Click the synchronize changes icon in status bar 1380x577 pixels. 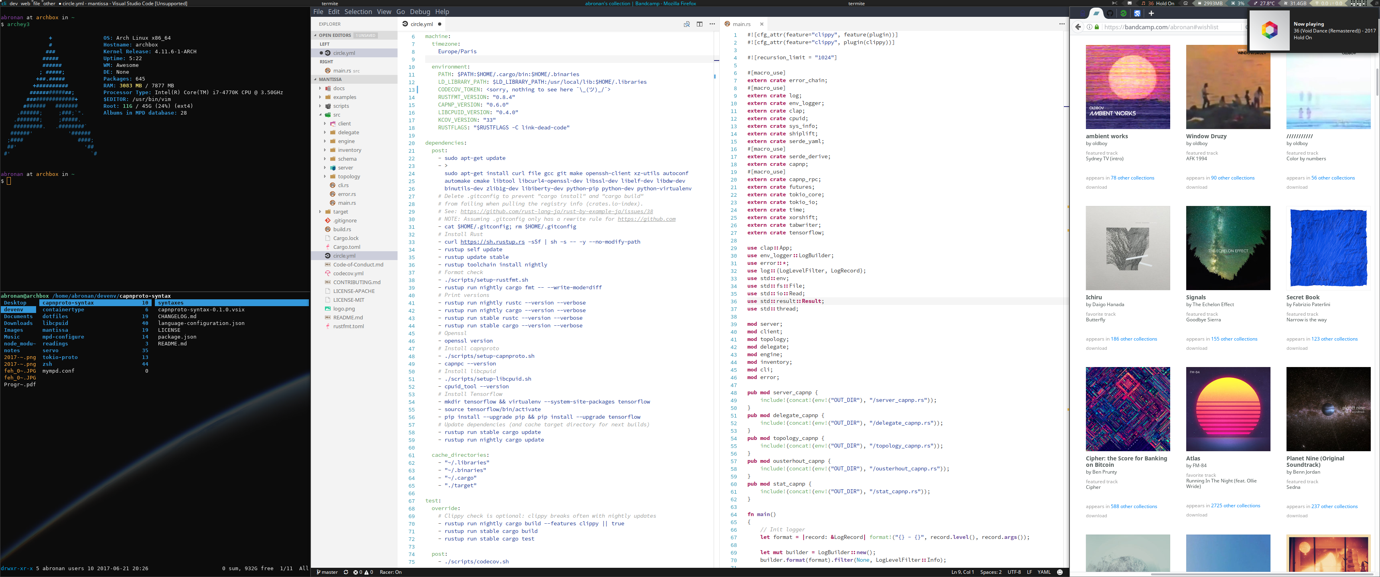click(345, 572)
